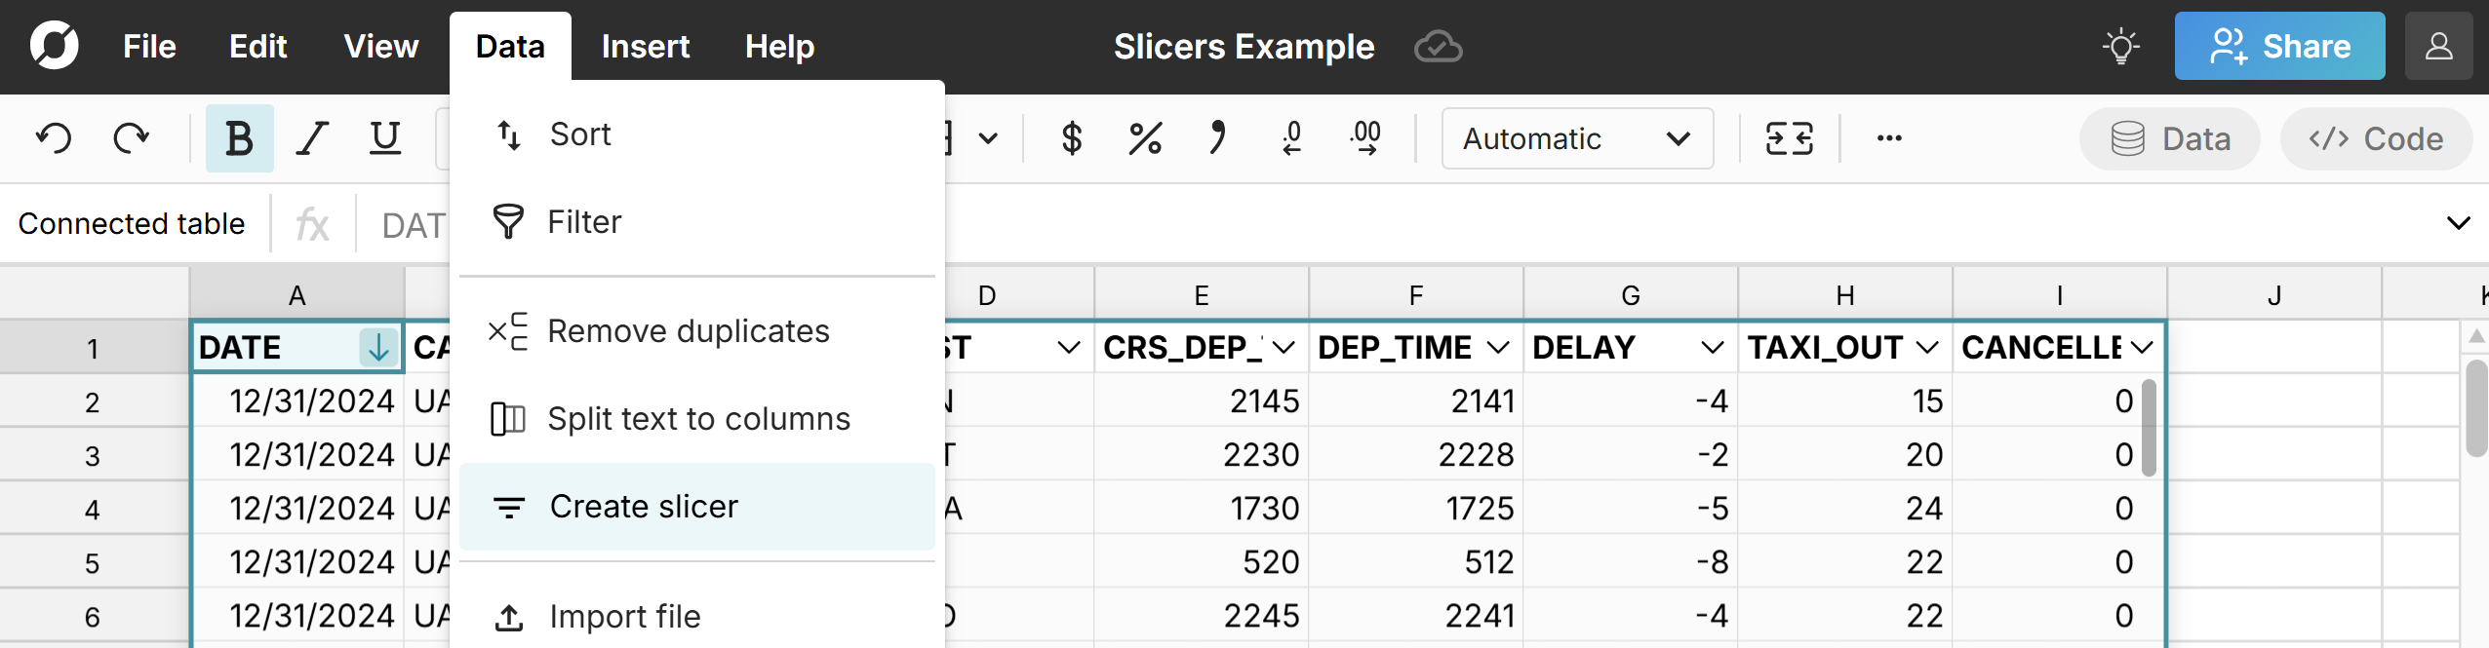Expand the DELAY column filter dropdown
Image resolution: width=2489 pixels, height=648 pixels.
pyautogui.click(x=1711, y=348)
